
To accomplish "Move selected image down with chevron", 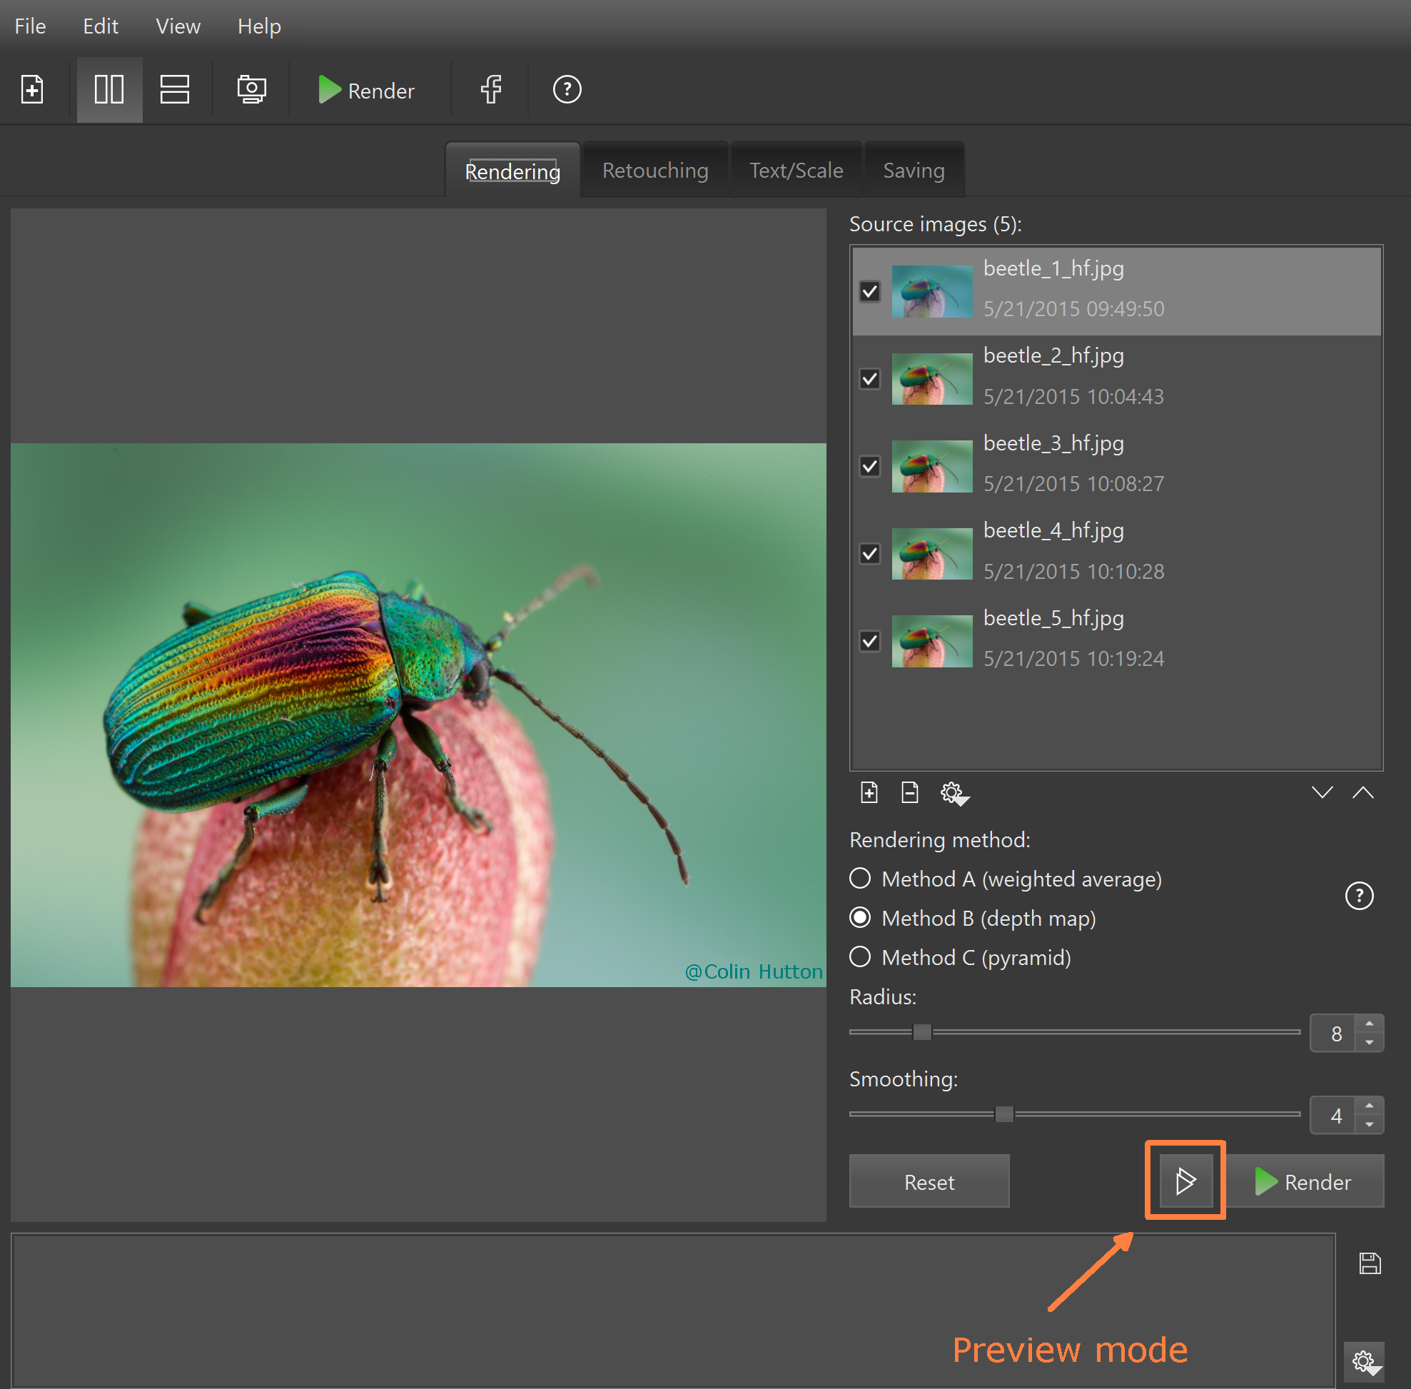I will [1322, 792].
